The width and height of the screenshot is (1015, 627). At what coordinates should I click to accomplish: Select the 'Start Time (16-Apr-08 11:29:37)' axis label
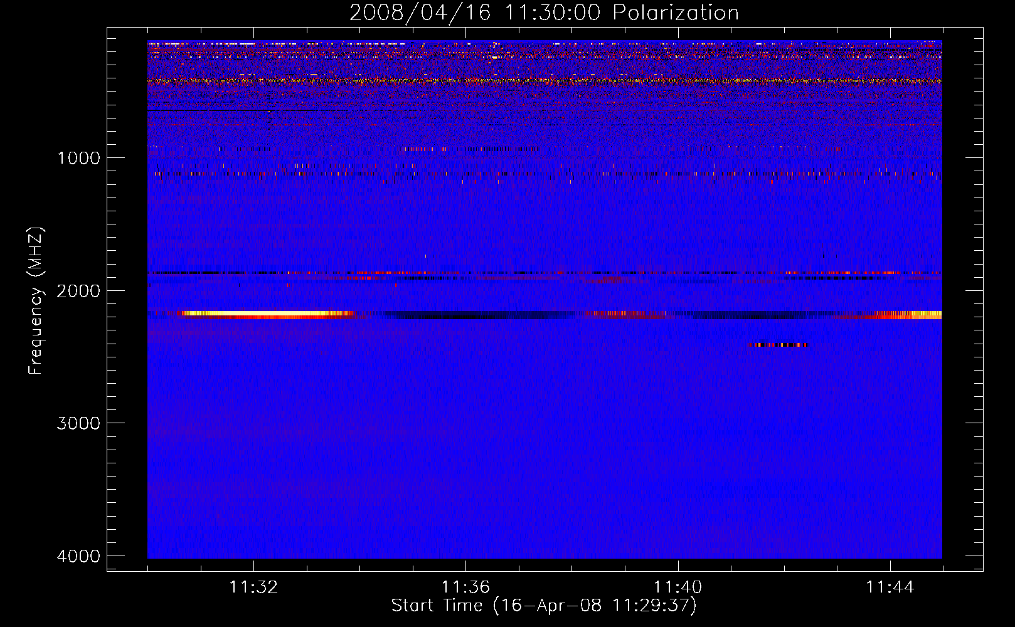(x=544, y=606)
